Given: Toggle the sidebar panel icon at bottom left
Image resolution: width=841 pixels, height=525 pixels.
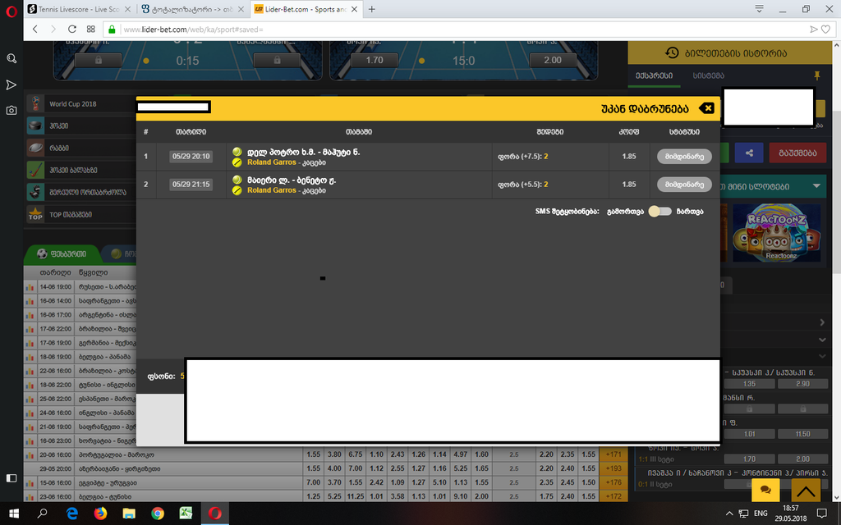Looking at the screenshot, I should 11,478.
